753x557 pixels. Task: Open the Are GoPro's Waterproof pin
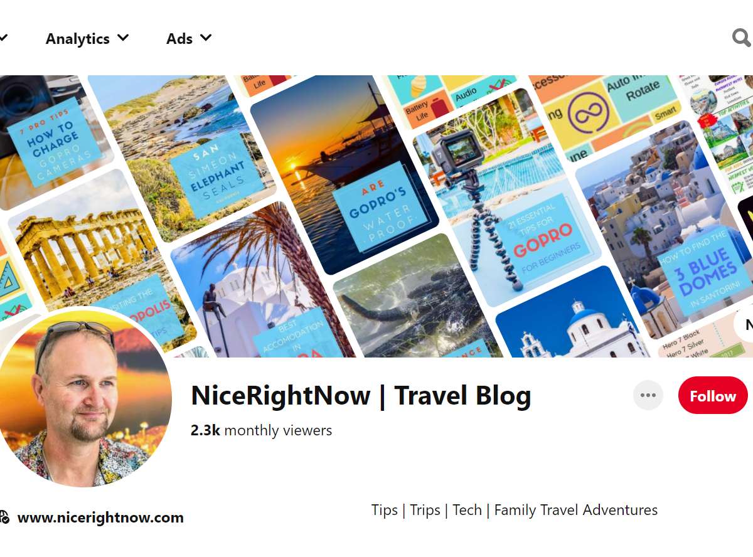(x=345, y=176)
